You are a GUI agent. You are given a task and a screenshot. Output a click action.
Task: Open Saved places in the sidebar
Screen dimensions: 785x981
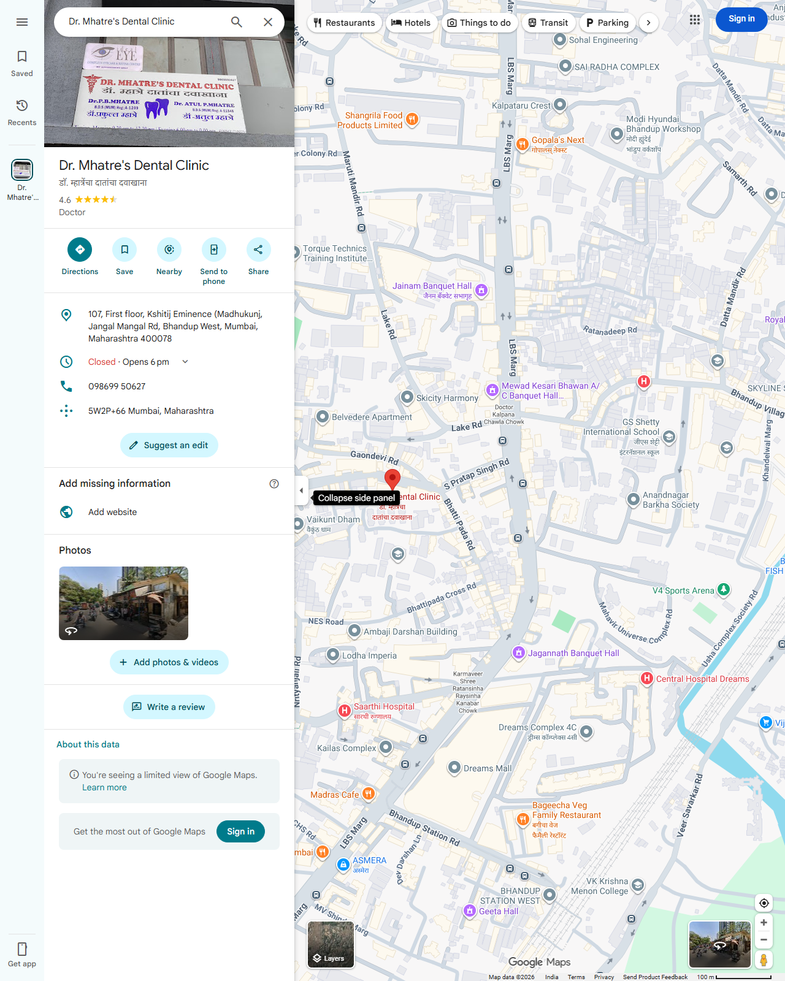[x=22, y=64]
